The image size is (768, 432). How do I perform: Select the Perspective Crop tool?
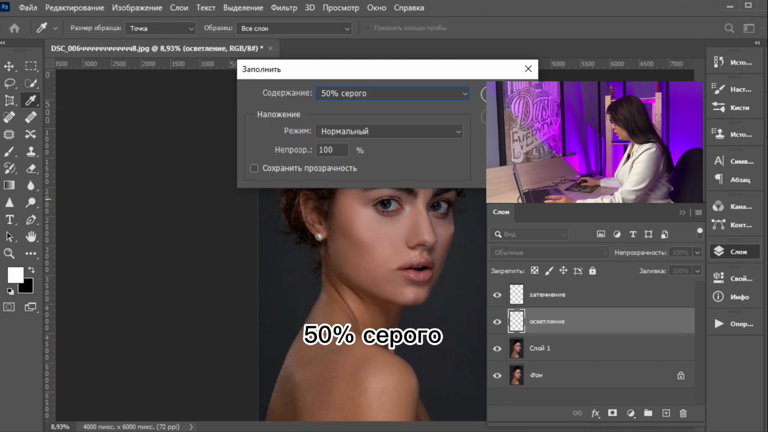pyautogui.click(x=10, y=100)
